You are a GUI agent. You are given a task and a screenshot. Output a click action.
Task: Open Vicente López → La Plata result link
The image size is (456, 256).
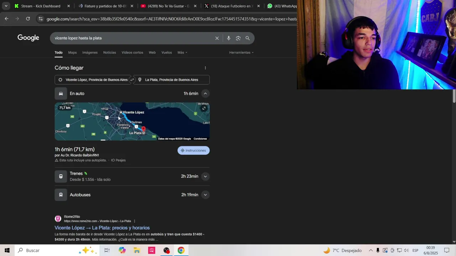point(102,228)
